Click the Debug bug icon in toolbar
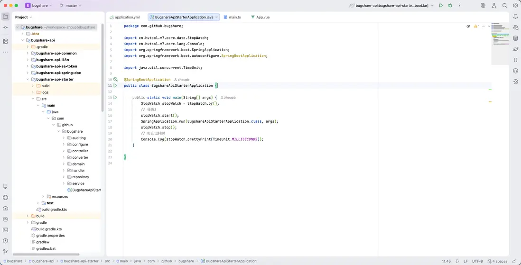521x265 pixels. click(450, 6)
